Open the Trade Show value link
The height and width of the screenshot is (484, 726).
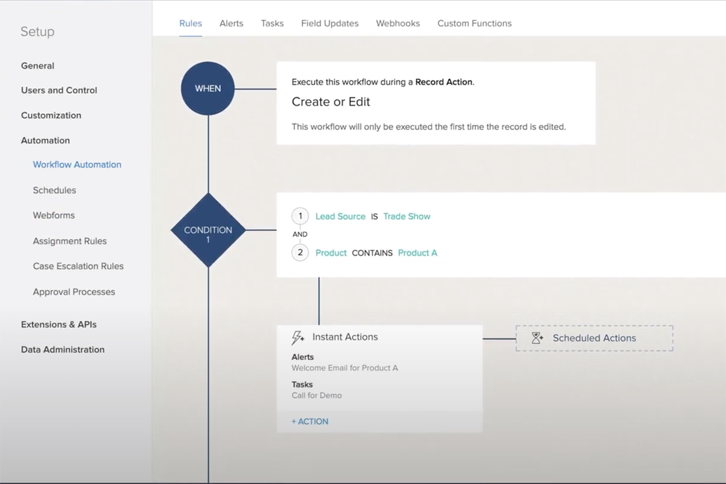(x=407, y=216)
